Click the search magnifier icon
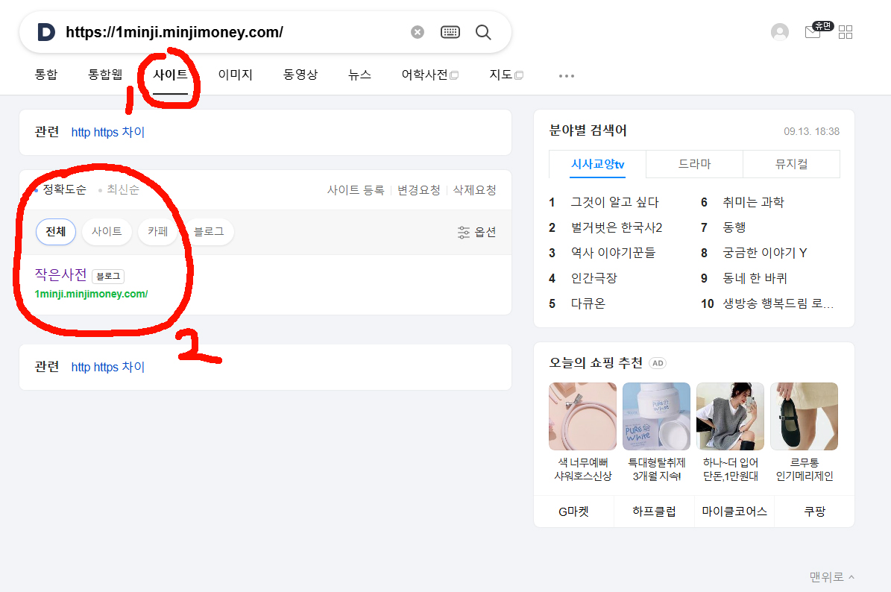Image resolution: width=891 pixels, height=592 pixels. [x=482, y=32]
